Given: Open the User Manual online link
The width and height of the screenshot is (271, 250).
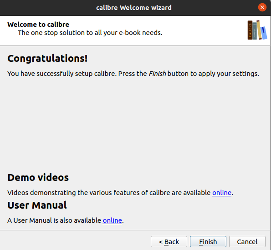Looking at the screenshot, I should pos(112,220).
